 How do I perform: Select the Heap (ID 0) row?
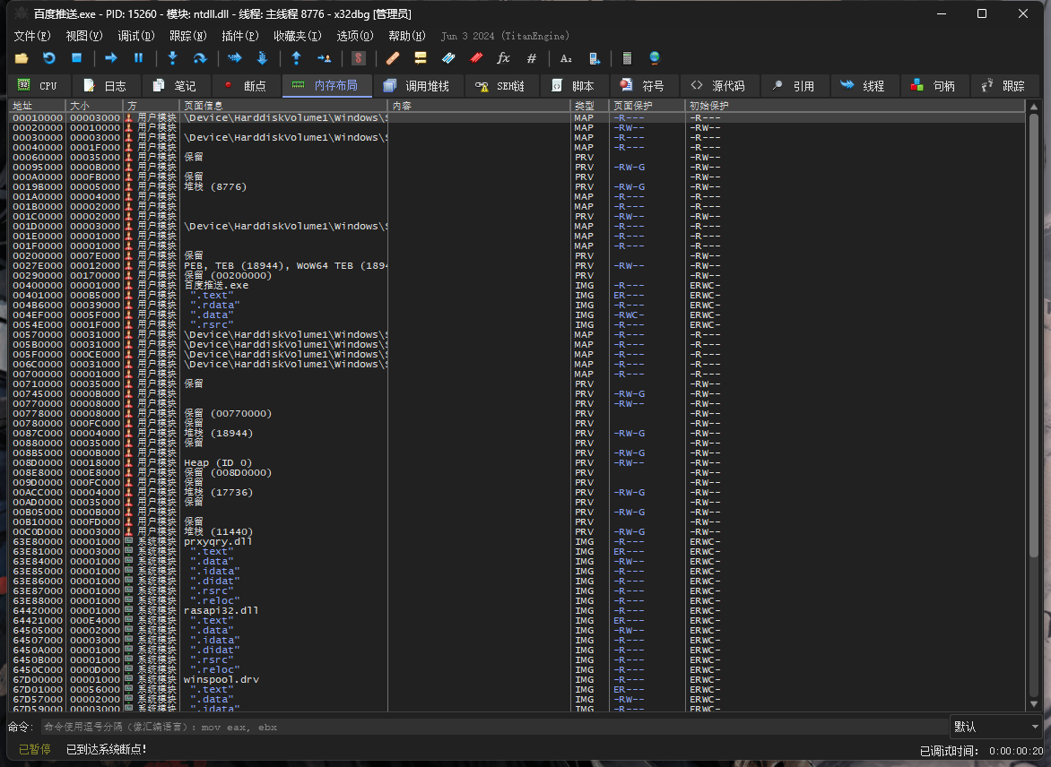tap(517, 463)
